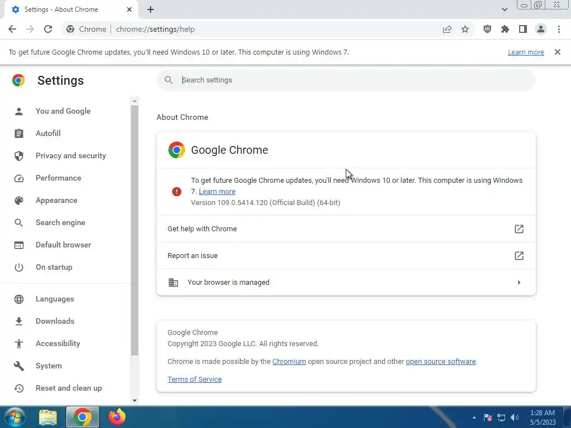Click the red error icon beside version text

pos(177,192)
